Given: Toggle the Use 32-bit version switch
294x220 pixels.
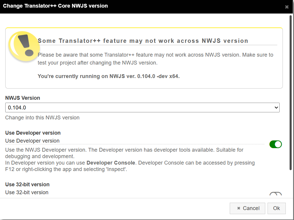Looking at the screenshot, I should pos(276,194).
